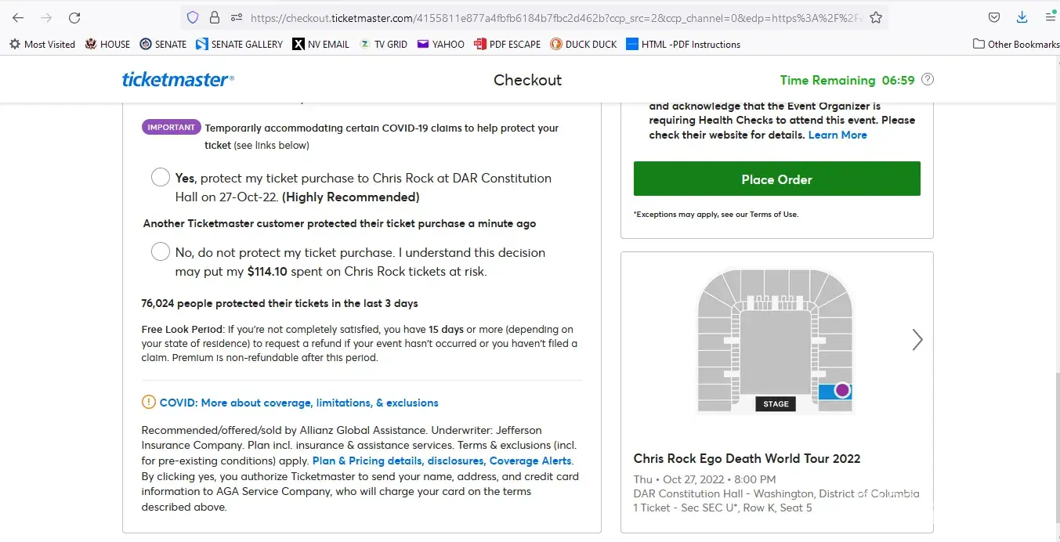Select Yes, protect my ticket purchase
The image size is (1060, 542).
[x=161, y=177]
